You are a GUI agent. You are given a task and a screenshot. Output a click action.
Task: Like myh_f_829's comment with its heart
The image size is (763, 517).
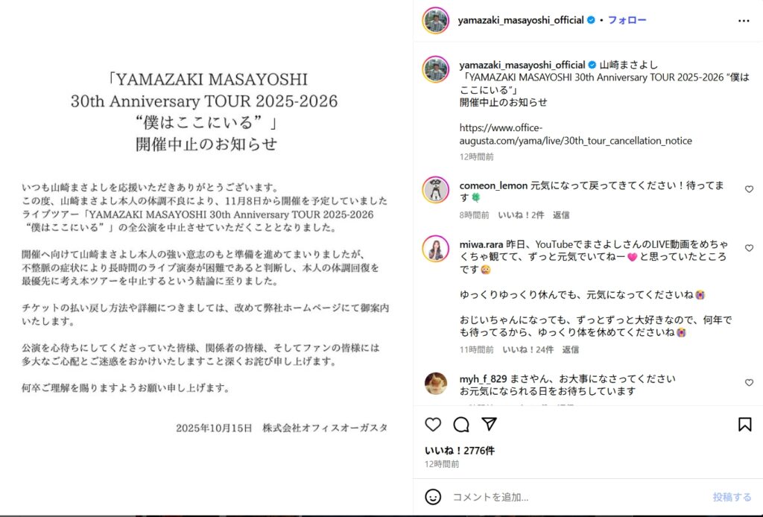[749, 383]
